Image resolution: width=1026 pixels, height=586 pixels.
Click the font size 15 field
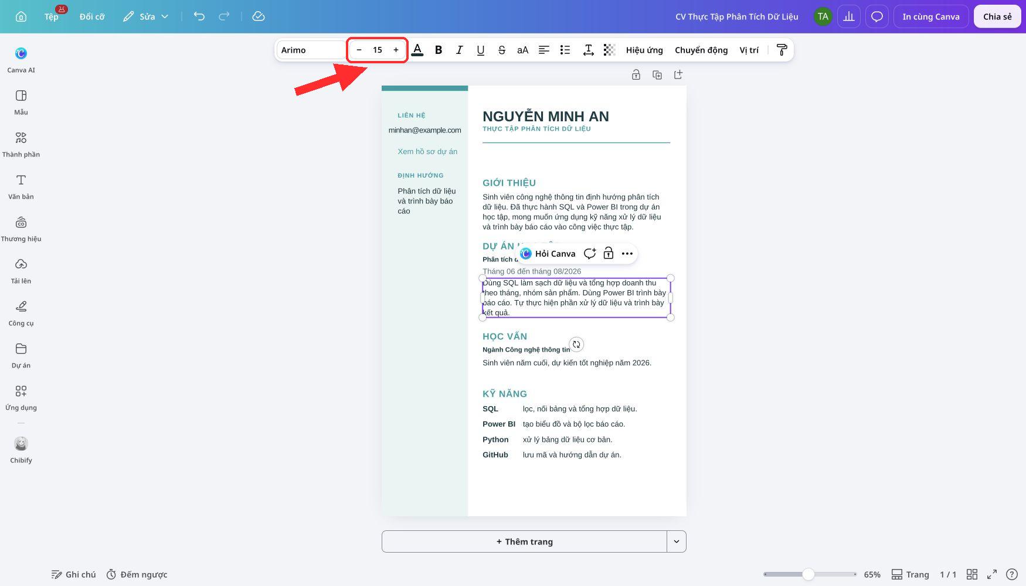click(378, 50)
